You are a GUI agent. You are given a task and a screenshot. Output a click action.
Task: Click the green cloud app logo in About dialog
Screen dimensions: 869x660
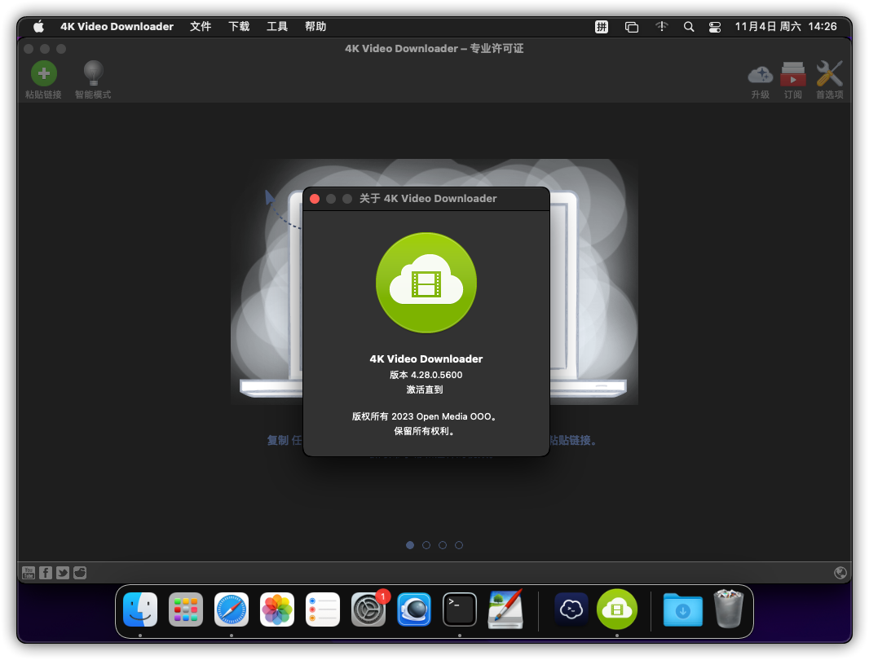pos(426,283)
